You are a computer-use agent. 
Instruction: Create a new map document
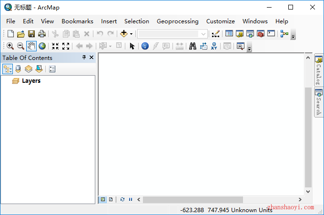(10, 34)
